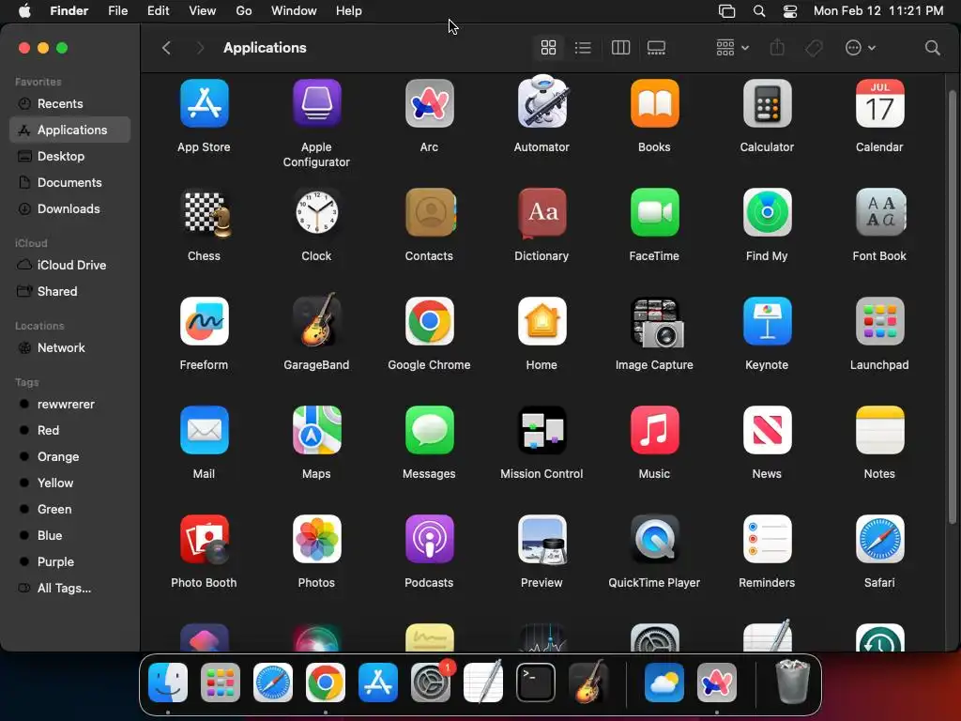The image size is (961, 721).
Task: Select the Automator app icon
Action: click(542, 102)
